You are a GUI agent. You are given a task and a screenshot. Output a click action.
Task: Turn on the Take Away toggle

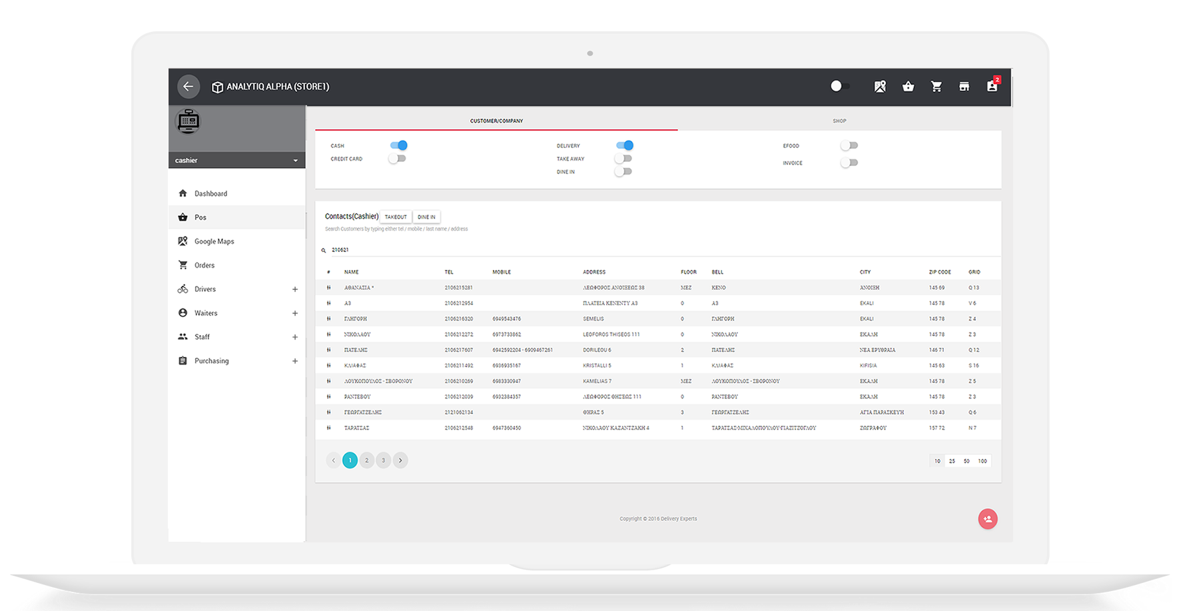click(x=623, y=159)
